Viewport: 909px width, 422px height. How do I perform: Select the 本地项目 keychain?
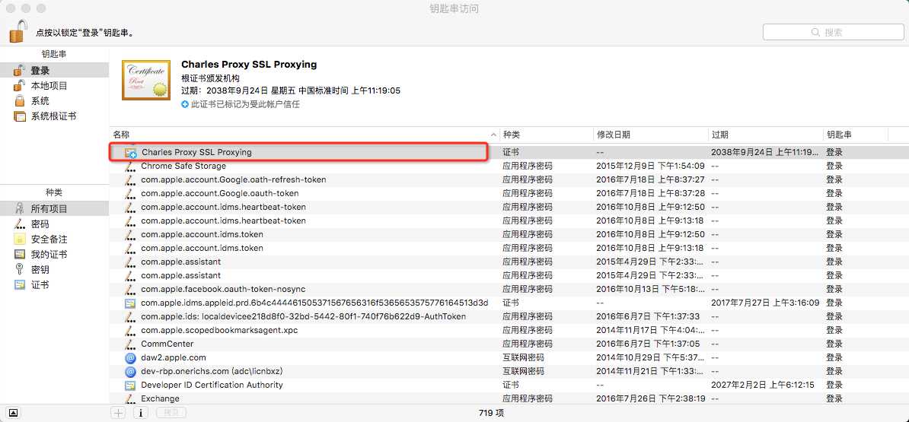[55, 86]
